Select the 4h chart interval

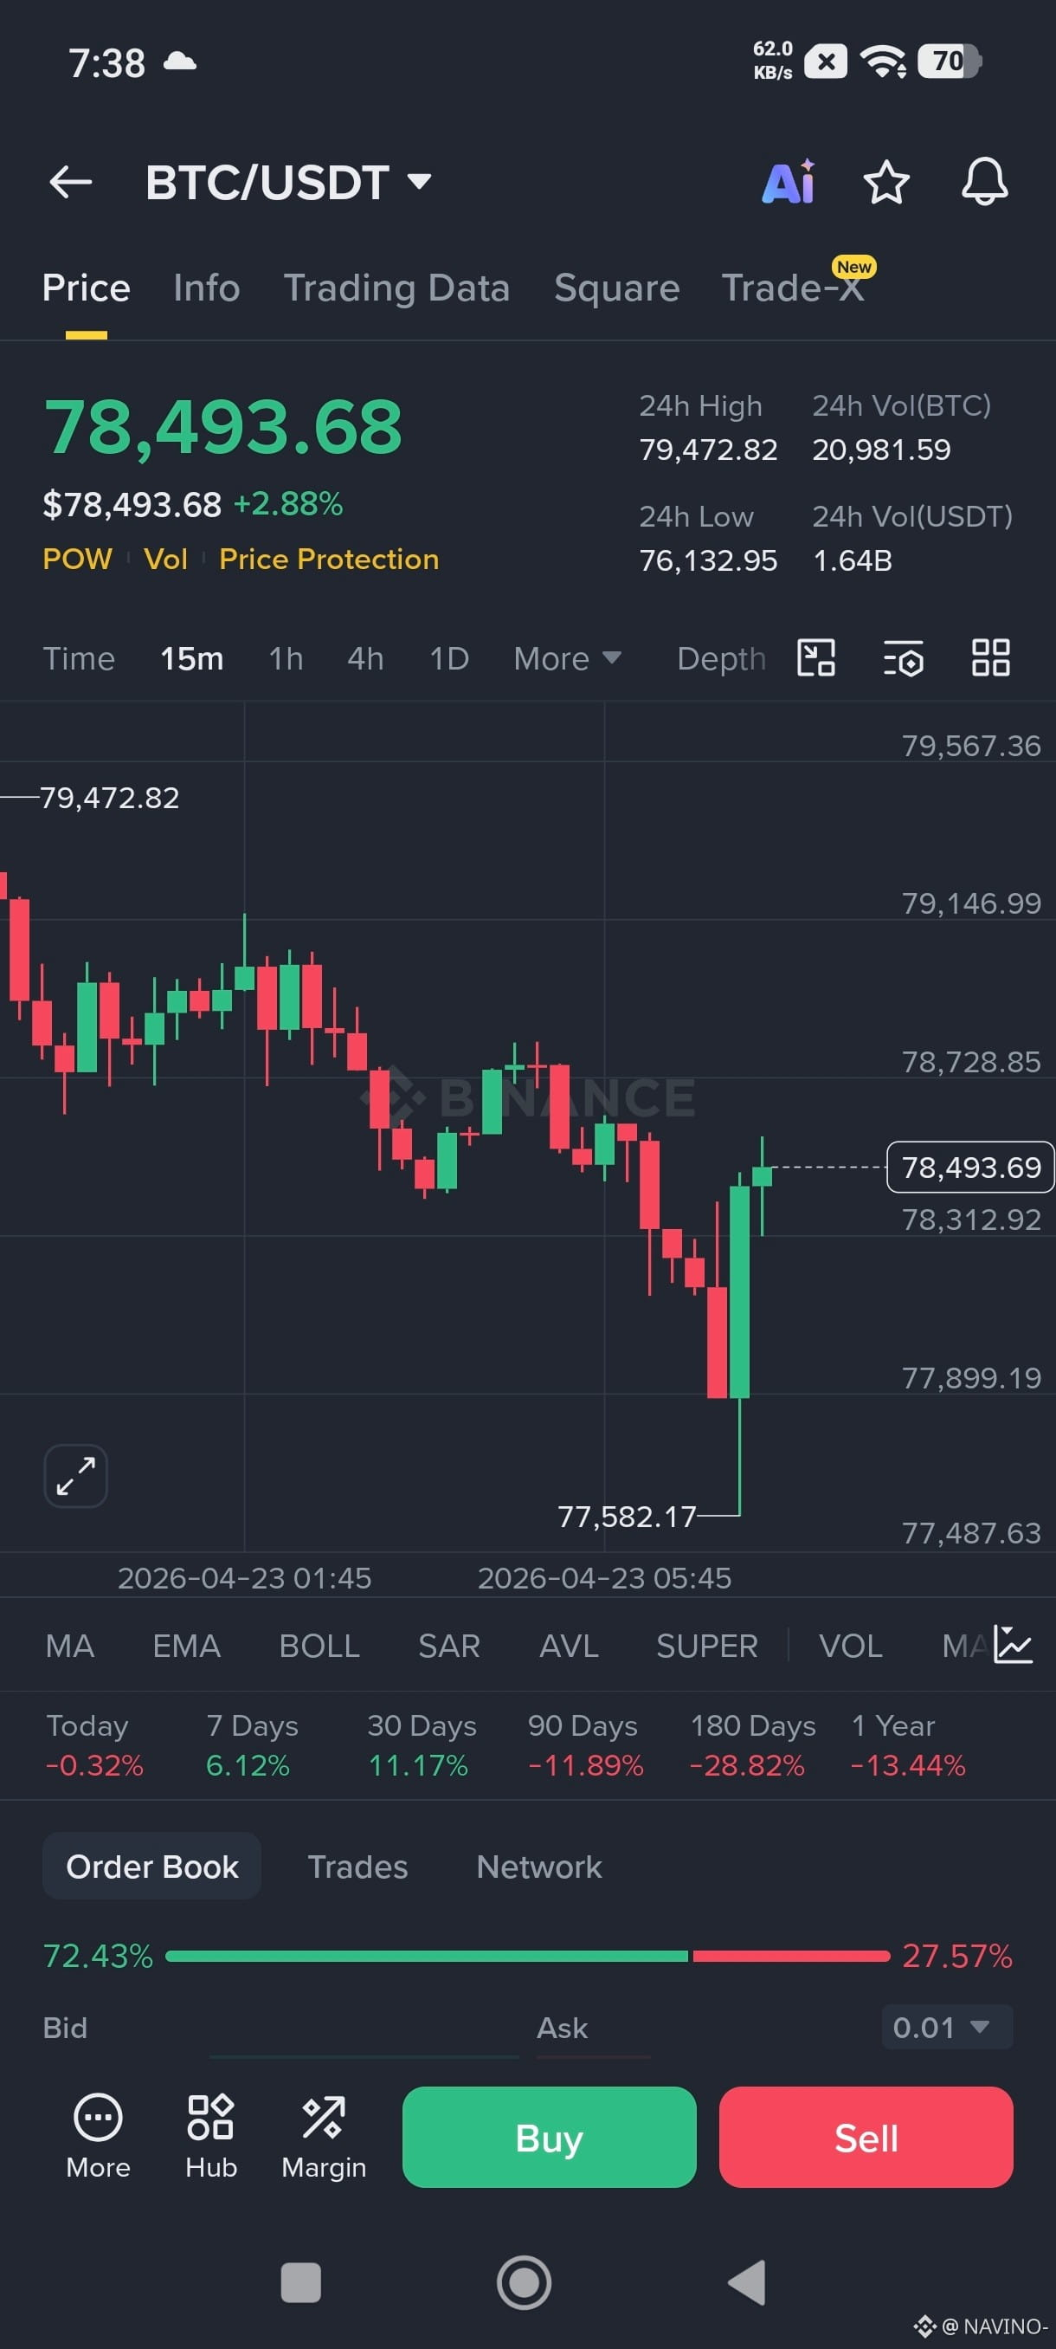tap(365, 658)
